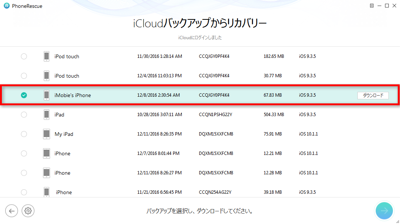Viewport: 400px width, 224px height.
Task: Click the PhoneRescue logo icon
Action: click(7, 6)
